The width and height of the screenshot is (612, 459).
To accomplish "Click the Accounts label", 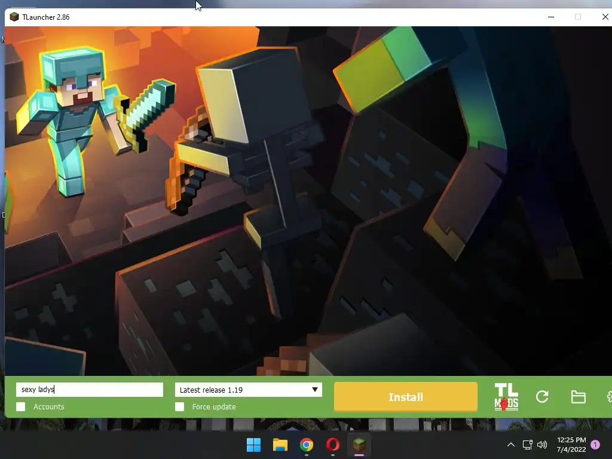I will click(x=49, y=406).
